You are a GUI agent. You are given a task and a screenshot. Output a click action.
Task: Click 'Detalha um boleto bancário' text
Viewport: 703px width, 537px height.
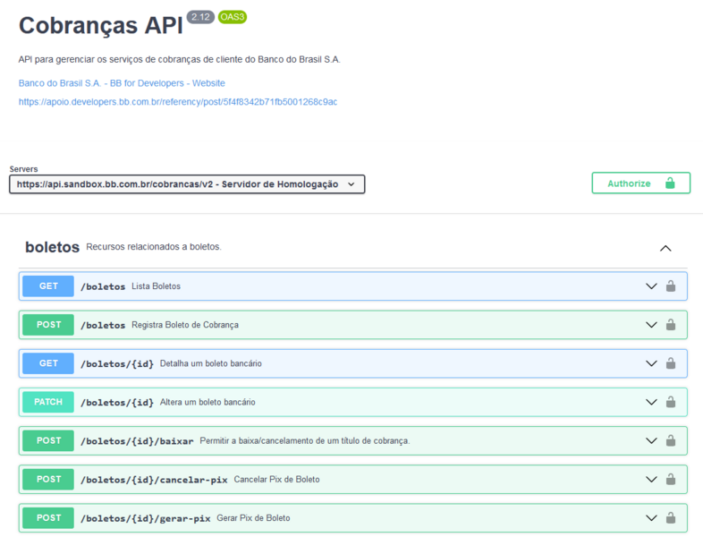point(211,363)
